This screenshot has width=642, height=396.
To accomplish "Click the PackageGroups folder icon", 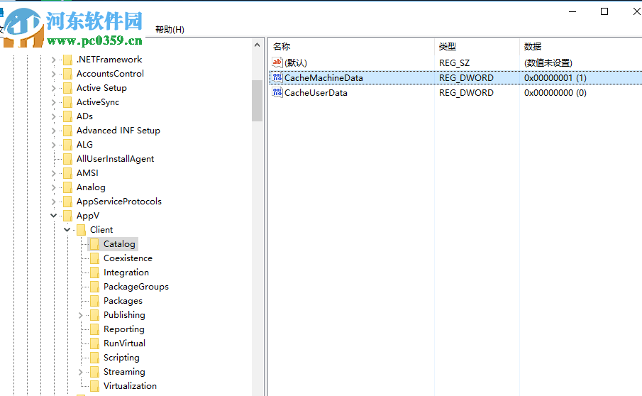I will coord(94,287).
